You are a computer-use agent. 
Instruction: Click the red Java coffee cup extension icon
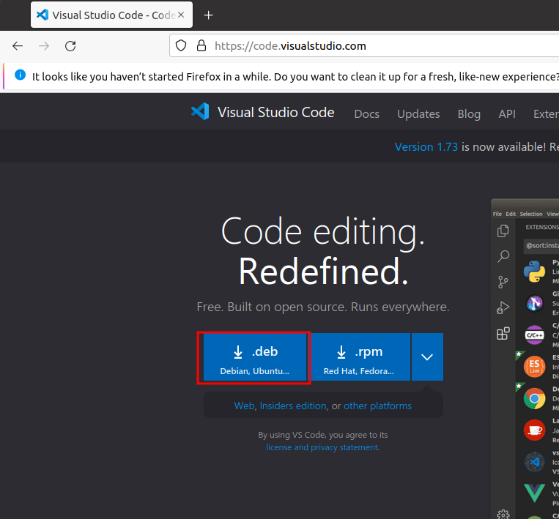pos(534,430)
